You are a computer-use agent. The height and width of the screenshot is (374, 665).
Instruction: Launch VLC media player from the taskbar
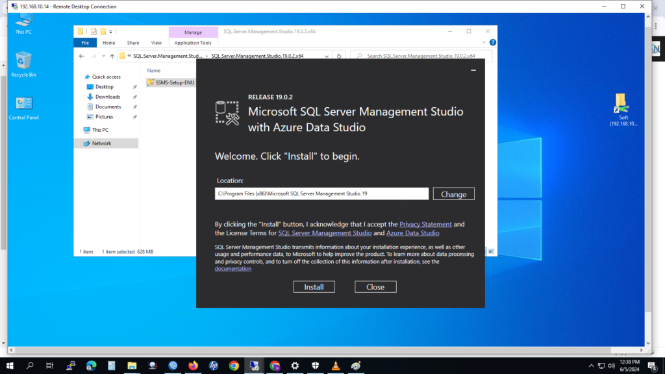pos(336,366)
